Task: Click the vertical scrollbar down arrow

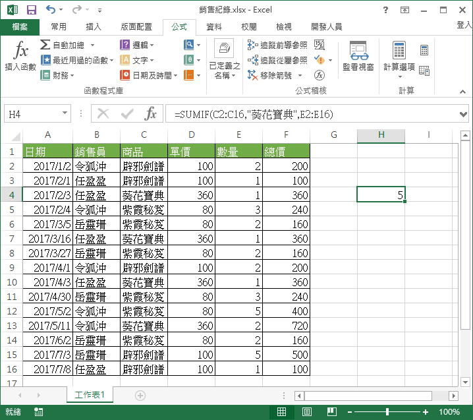Action: pos(465,382)
